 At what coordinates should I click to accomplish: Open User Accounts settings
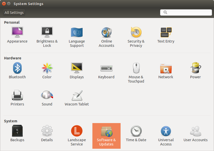click(196, 133)
